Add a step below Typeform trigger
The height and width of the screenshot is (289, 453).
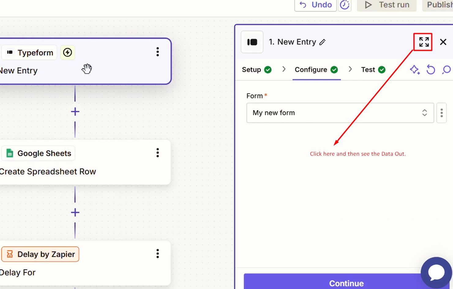75,112
